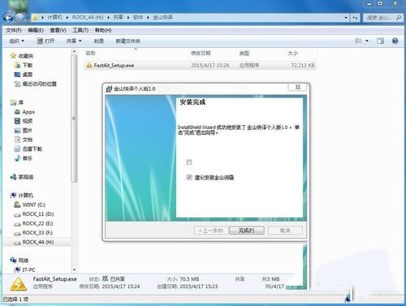This screenshot has height=306, width=406.
Task: Click the navigation pane scrollbar down arrow
Action: pos(74,269)
